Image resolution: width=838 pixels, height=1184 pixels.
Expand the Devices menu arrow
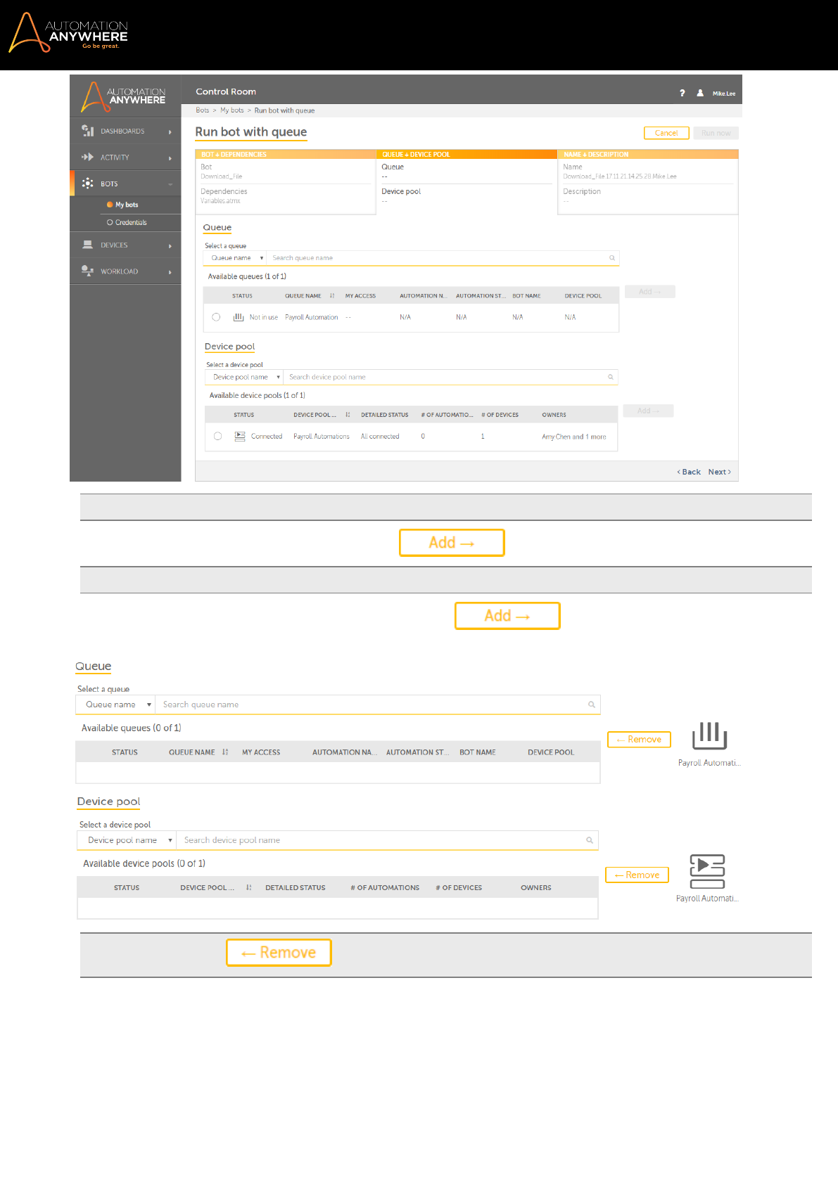click(170, 246)
